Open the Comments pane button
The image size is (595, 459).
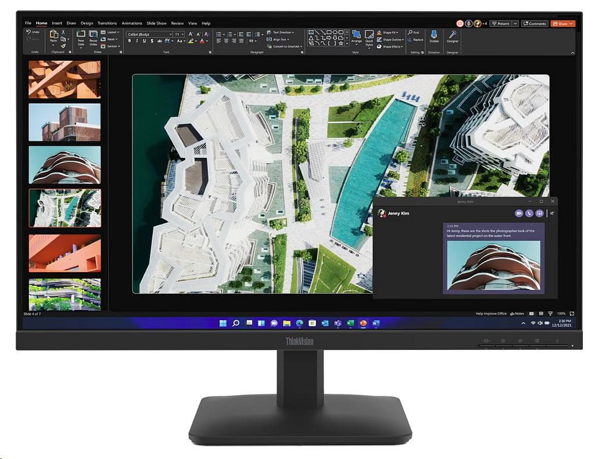point(535,24)
